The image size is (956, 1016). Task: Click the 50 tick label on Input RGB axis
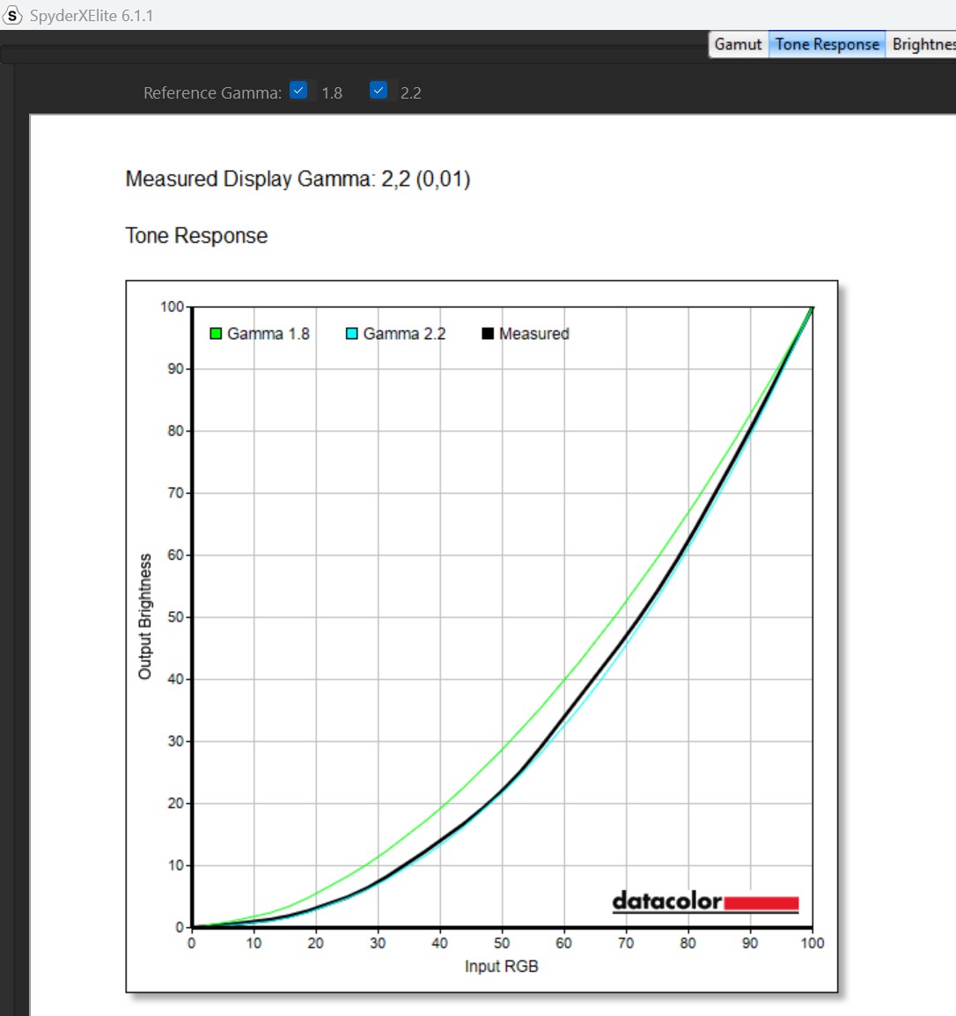click(x=501, y=943)
